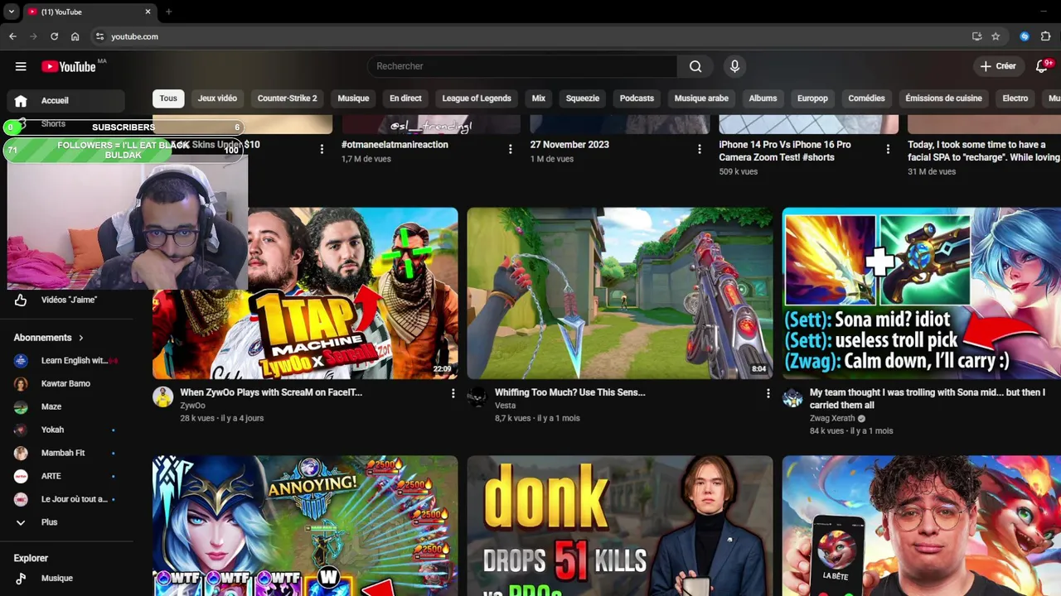Select the Mix filter chip
Screen dimensions: 1061x596
pos(539,99)
